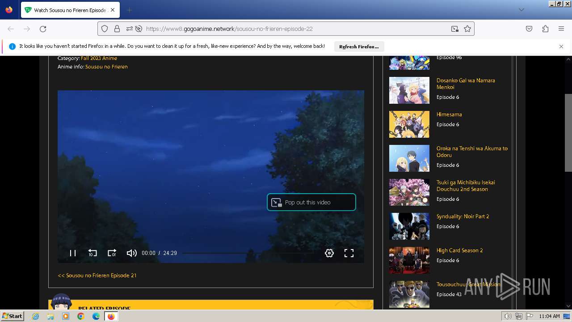This screenshot has height=322, width=572.
Task: Click Episode 43 text under Tousouchuu
Action: [x=449, y=294]
